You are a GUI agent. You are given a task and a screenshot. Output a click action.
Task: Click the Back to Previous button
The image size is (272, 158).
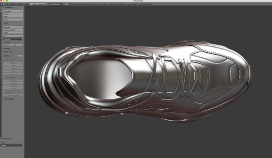[38, 4]
